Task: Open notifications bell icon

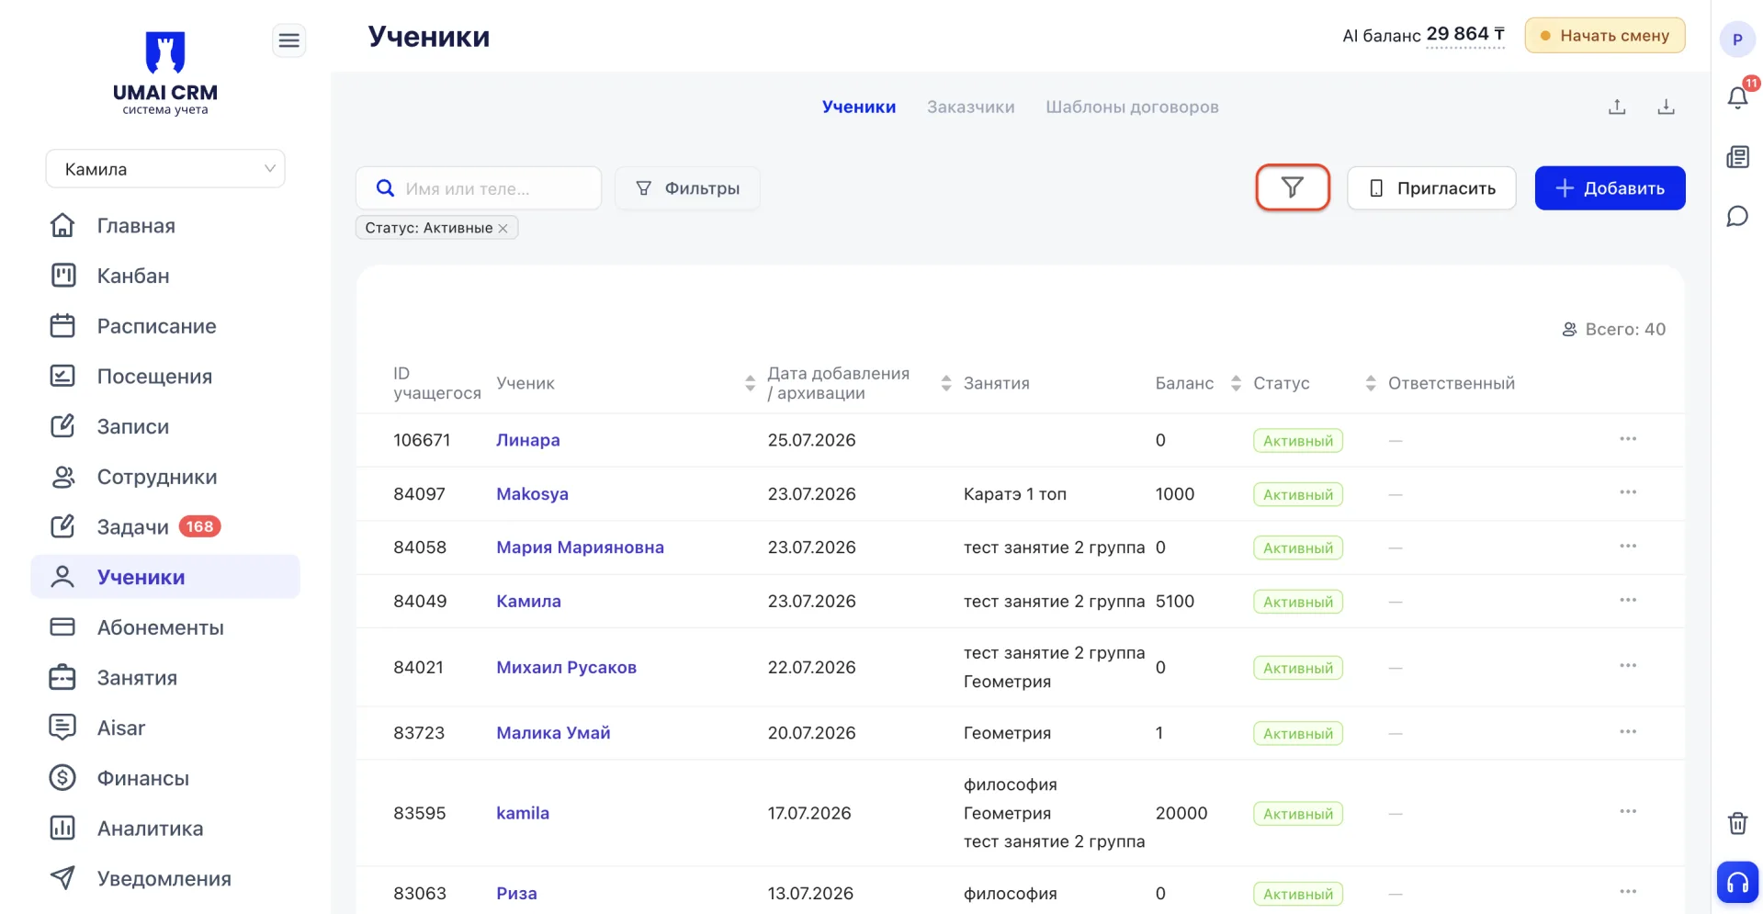Action: (x=1737, y=97)
